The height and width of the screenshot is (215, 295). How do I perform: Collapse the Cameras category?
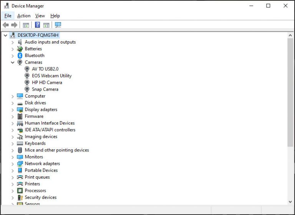tap(13, 62)
